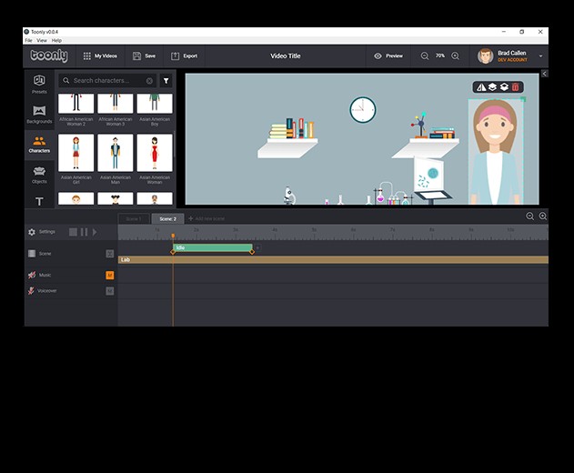Preview the video

point(388,56)
